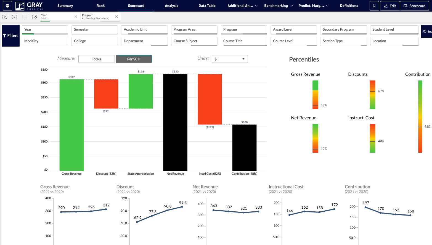Click the clear all selections icon
Viewport: 432px width, 245px height.
35,17
